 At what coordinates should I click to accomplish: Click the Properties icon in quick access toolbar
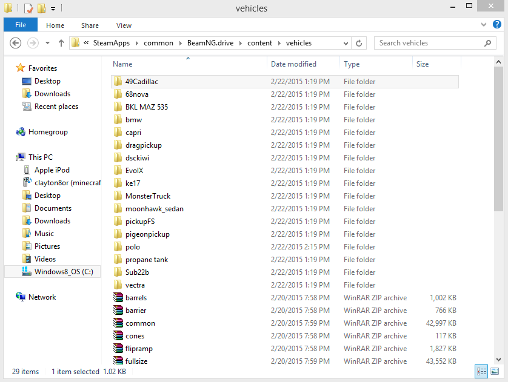(28, 8)
